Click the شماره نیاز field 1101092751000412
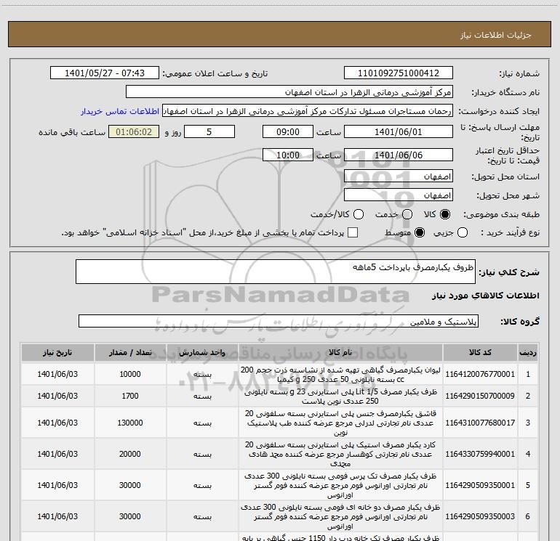 point(399,73)
